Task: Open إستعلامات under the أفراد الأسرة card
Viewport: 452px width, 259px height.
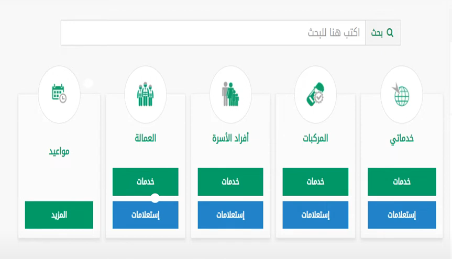Action: [x=230, y=215]
